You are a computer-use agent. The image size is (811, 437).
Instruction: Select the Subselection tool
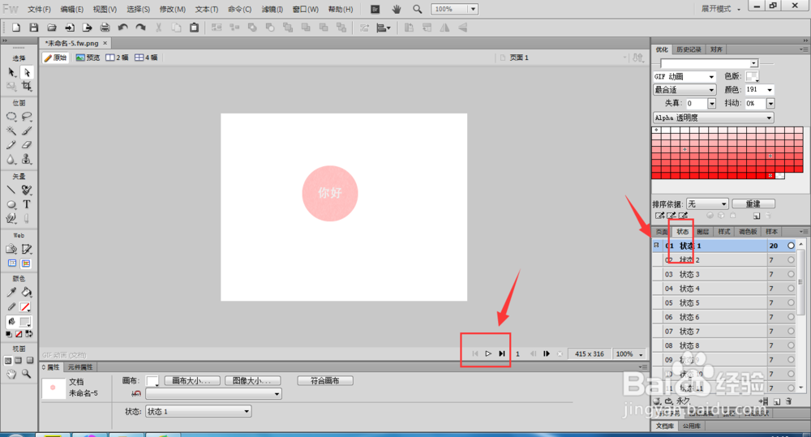pyautogui.click(x=27, y=72)
